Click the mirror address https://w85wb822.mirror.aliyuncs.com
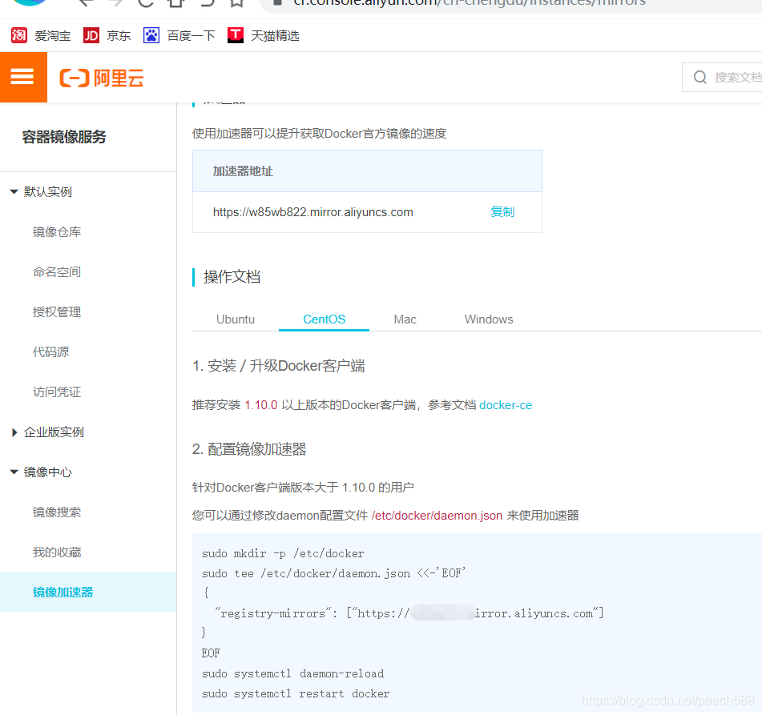 point(313,212)
